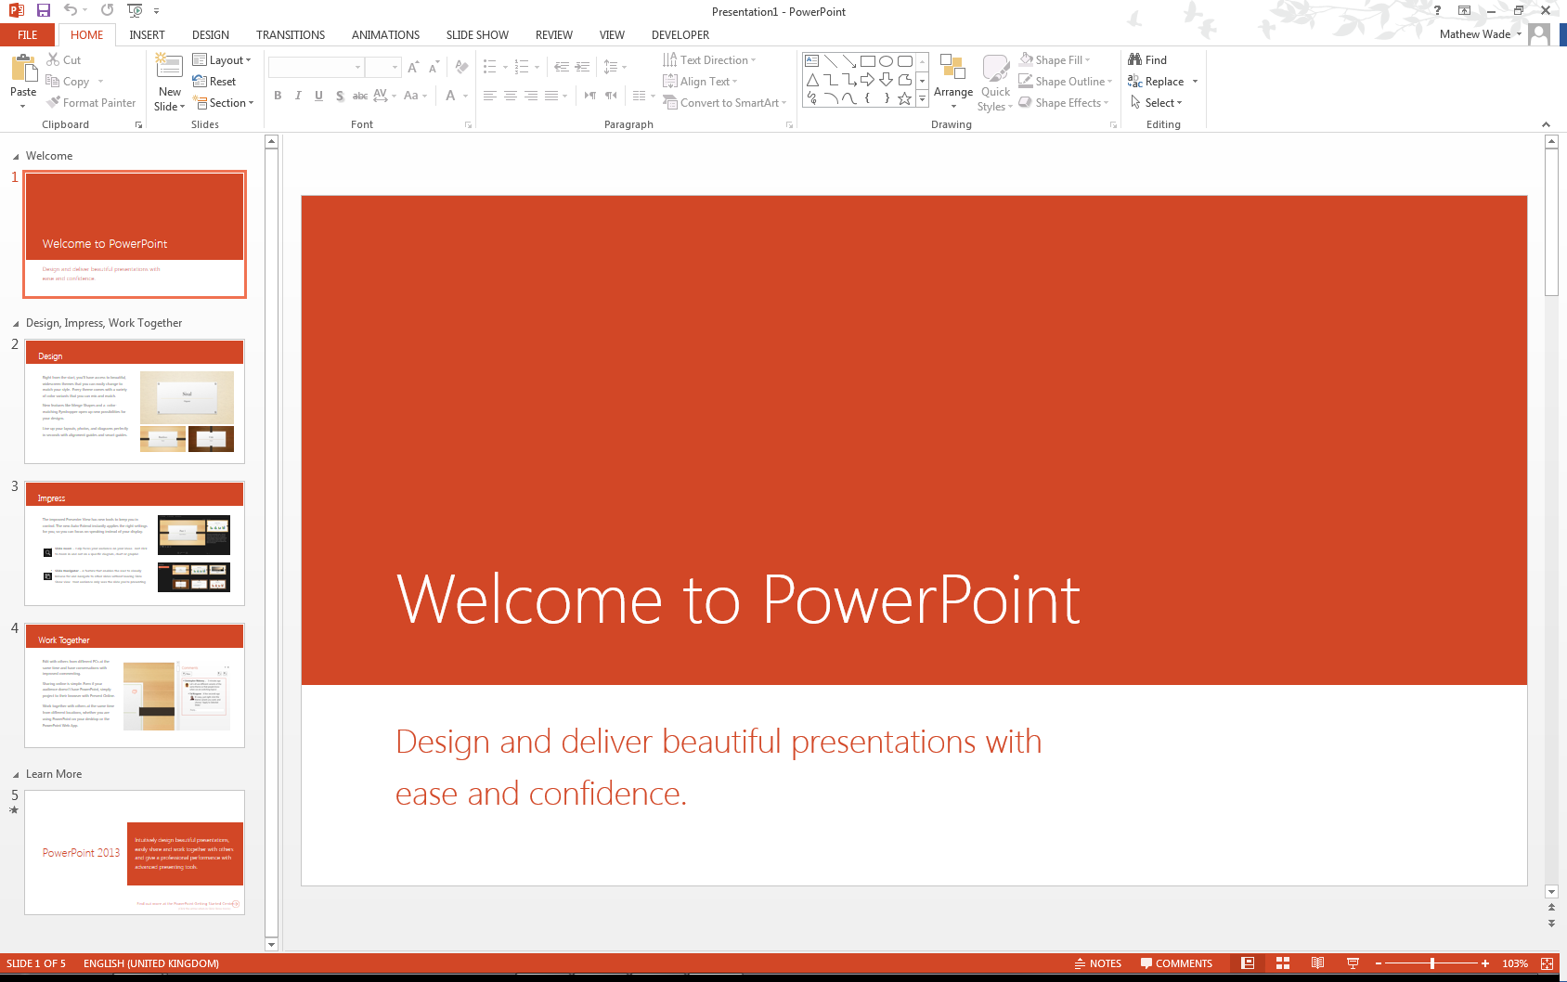Click the Find binoculars button
Screen dimensions: 1567x982
[x=1146, y=59]
